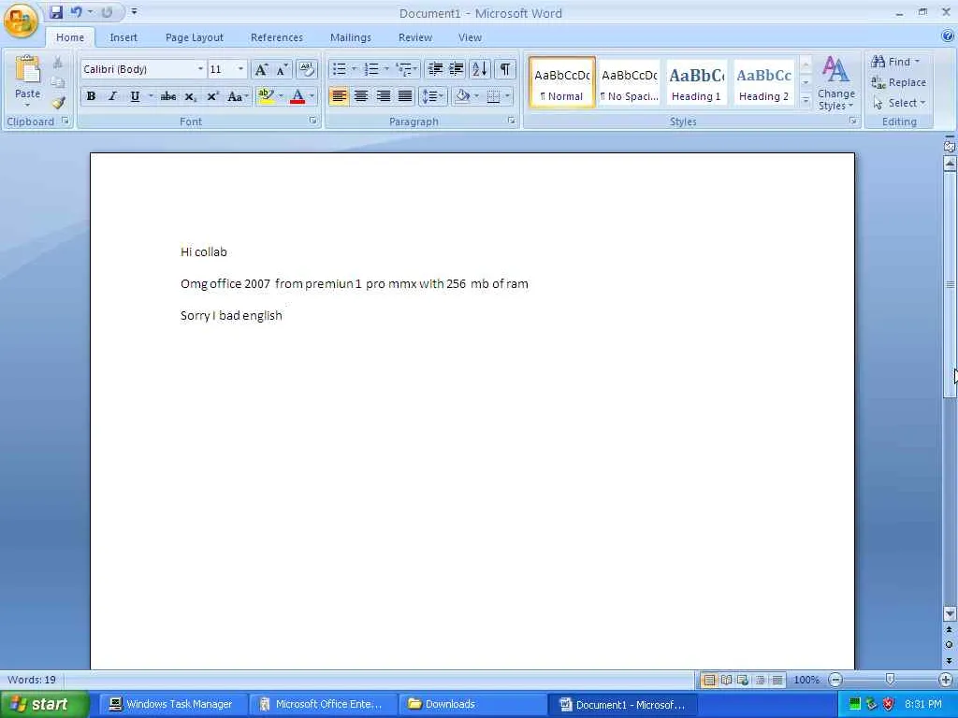Switch to Web Layout view
The image size is (958, 718).
(743, 680)
